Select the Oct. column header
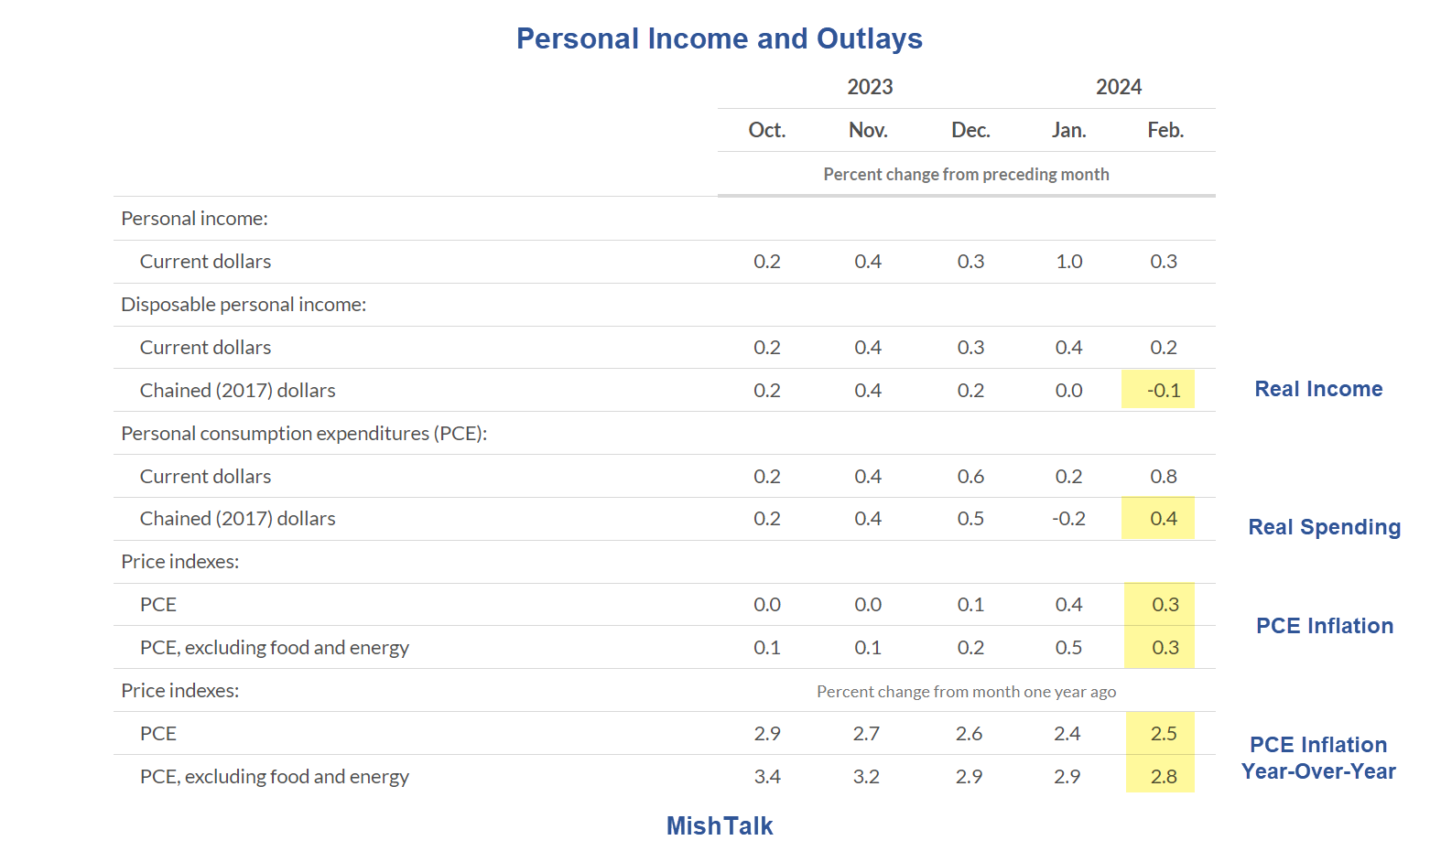1441x862 pixels. [766, 130]
